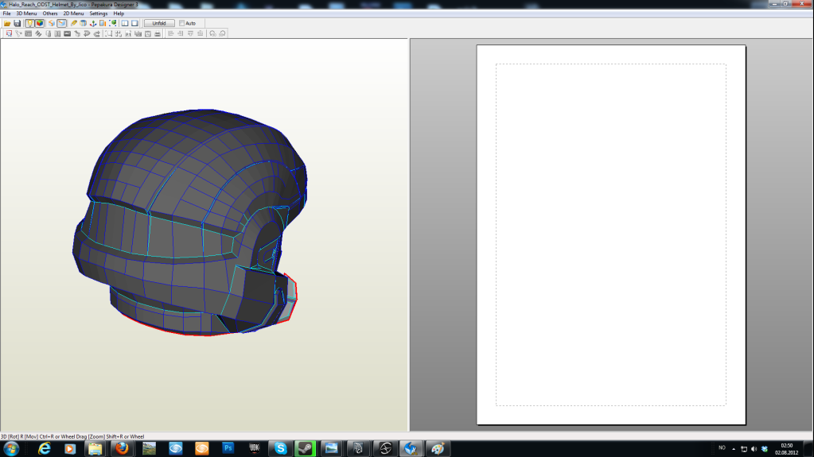Switch to split two-pane window layout icon
Screen dimensions: 814x457
(125, 23)
